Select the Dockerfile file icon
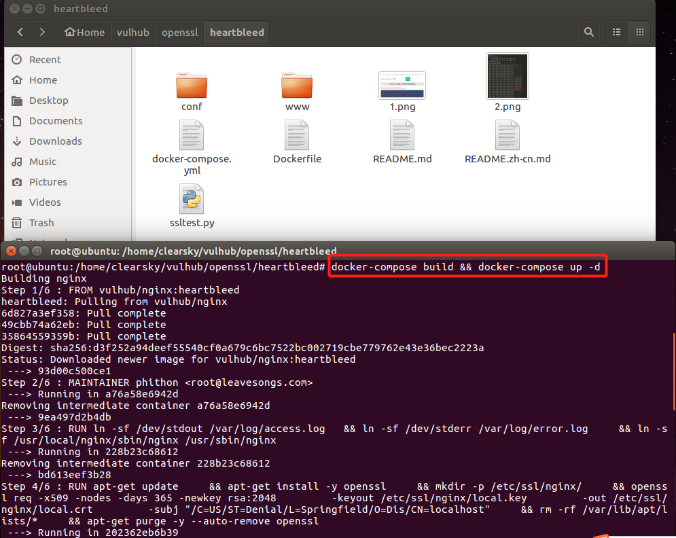676x538 pixels. [297, 135]
